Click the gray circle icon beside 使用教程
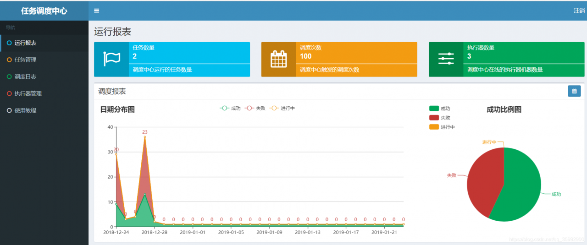 tap(9, 110)
